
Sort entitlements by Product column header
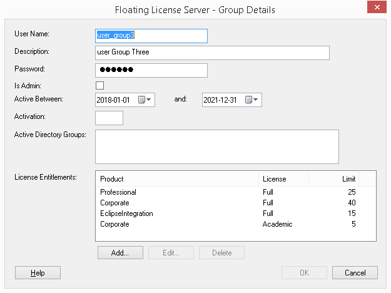(176, 179)
